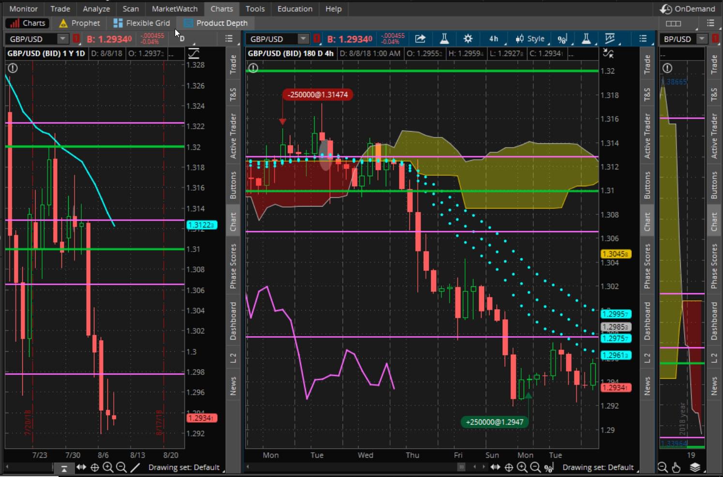This screenshot has width=723, height=477.
Task: Select the left chart trendline drawing tool
Action: [135, 467]
